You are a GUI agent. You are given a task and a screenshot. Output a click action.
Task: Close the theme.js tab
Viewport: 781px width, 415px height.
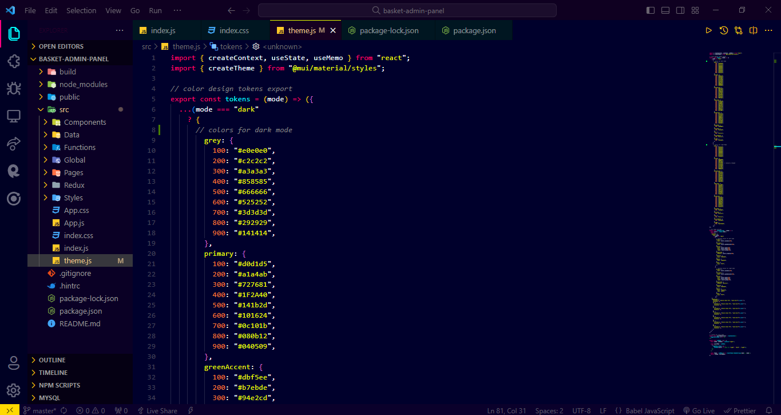(x=333, y=30)
